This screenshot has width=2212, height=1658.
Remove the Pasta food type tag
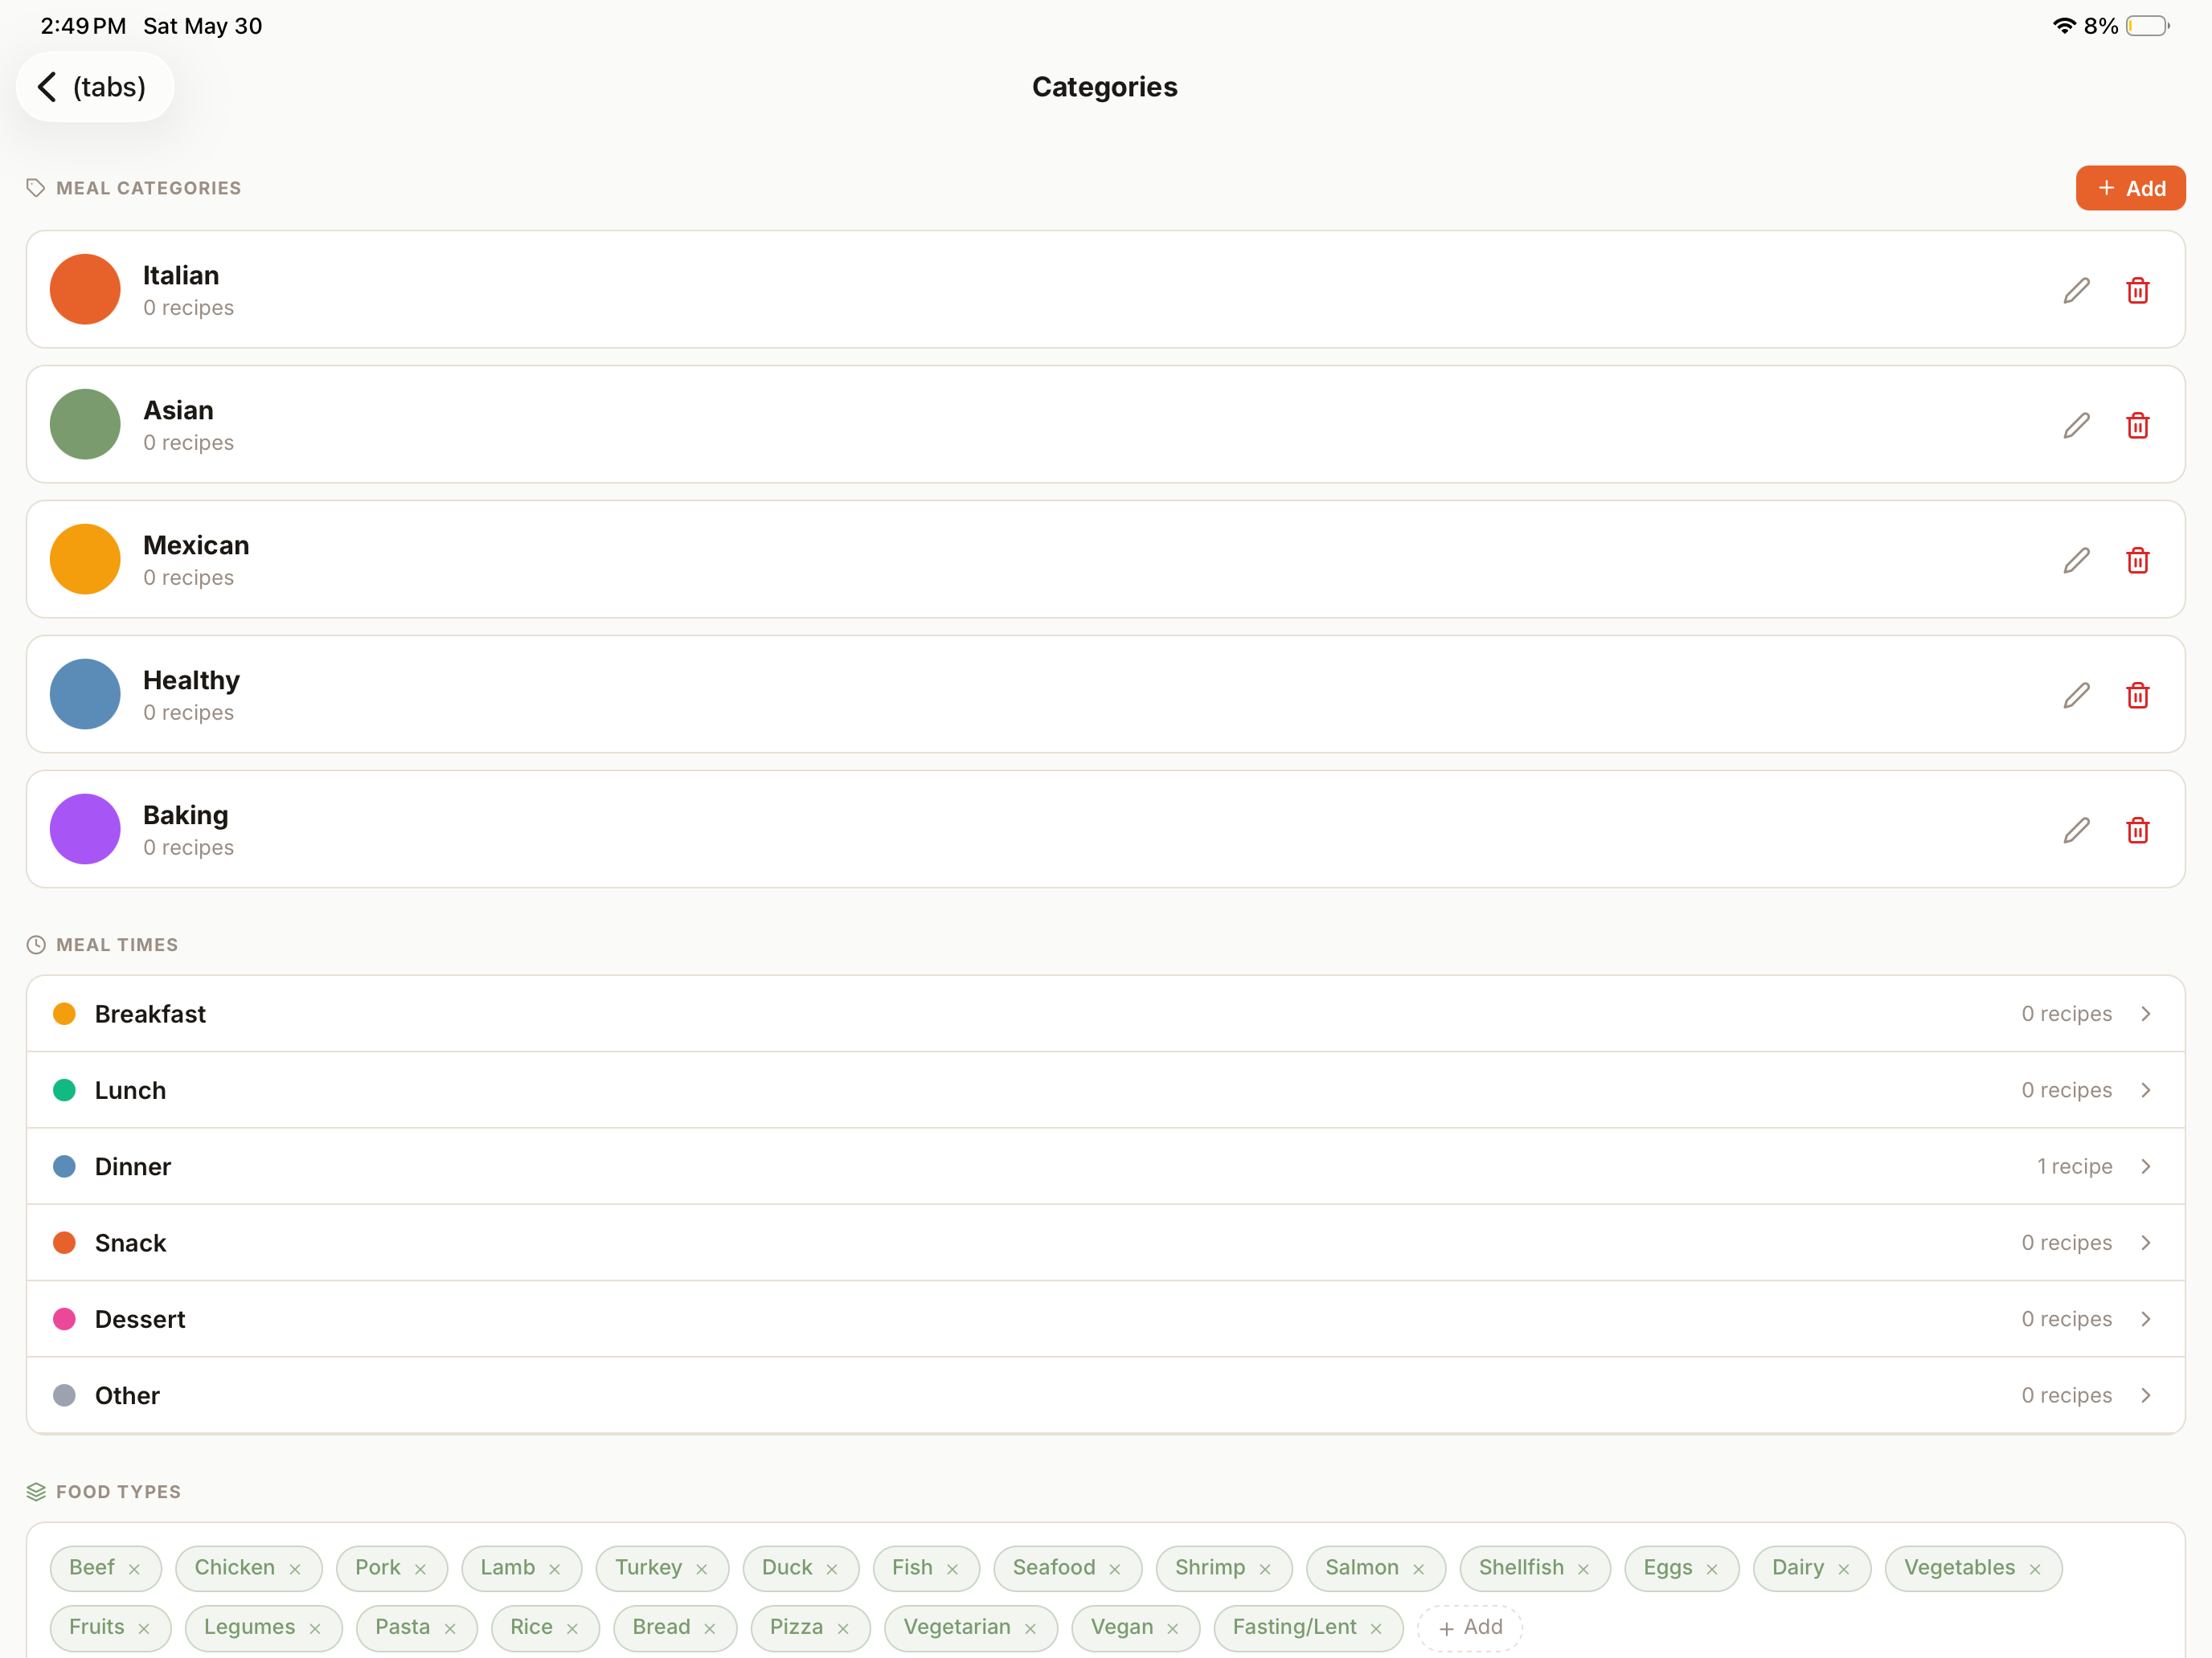pyautogui.click(x=450, y=1629)
